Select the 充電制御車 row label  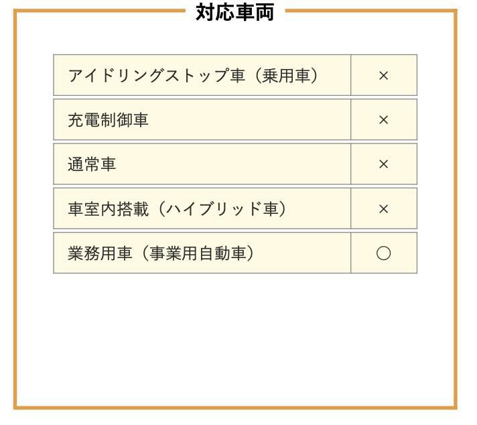(108, 120)
